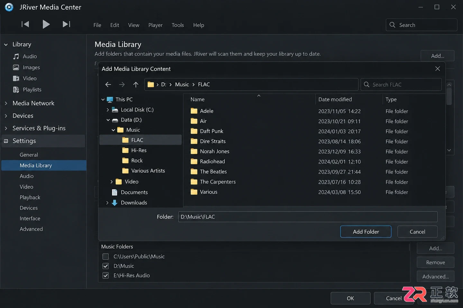Cancel the Add Media Library Content dialog
The width and height of the screenshot is (463, 308).
417,232
